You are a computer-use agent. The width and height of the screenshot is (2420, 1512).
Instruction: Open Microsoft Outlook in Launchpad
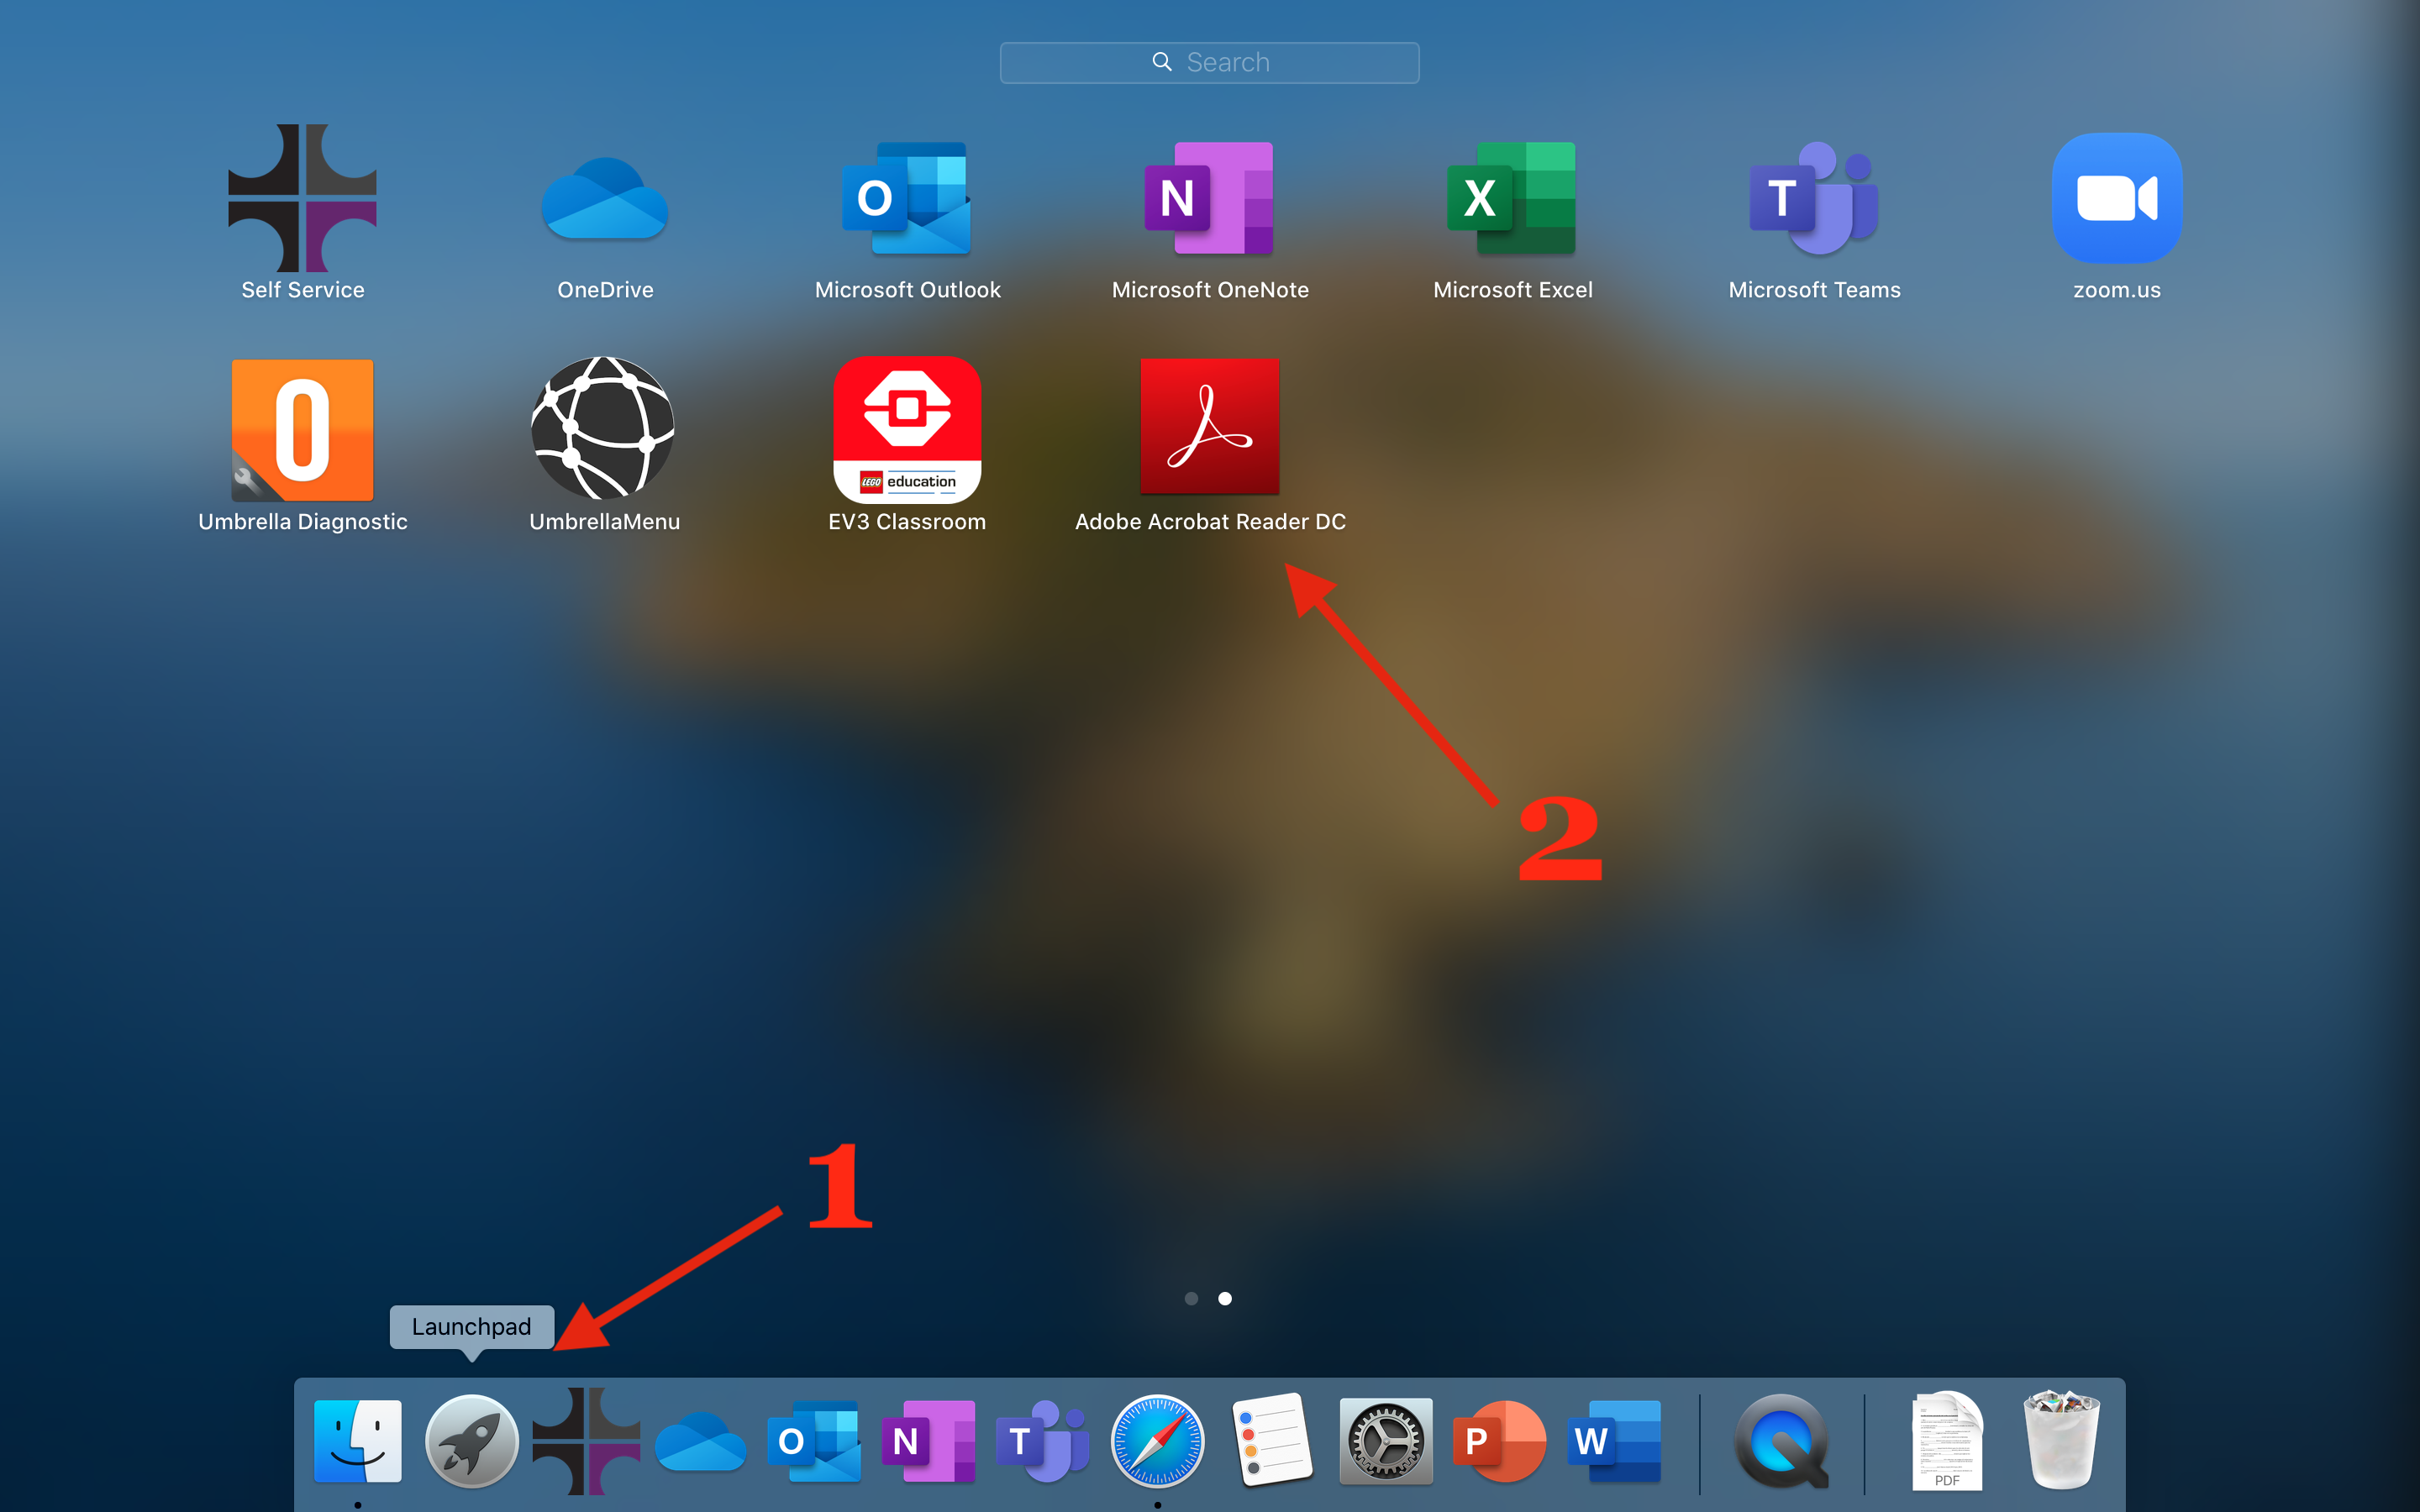(907, 198)
